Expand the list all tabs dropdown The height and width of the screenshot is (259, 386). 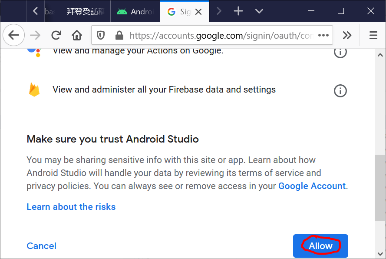(259, 11)
